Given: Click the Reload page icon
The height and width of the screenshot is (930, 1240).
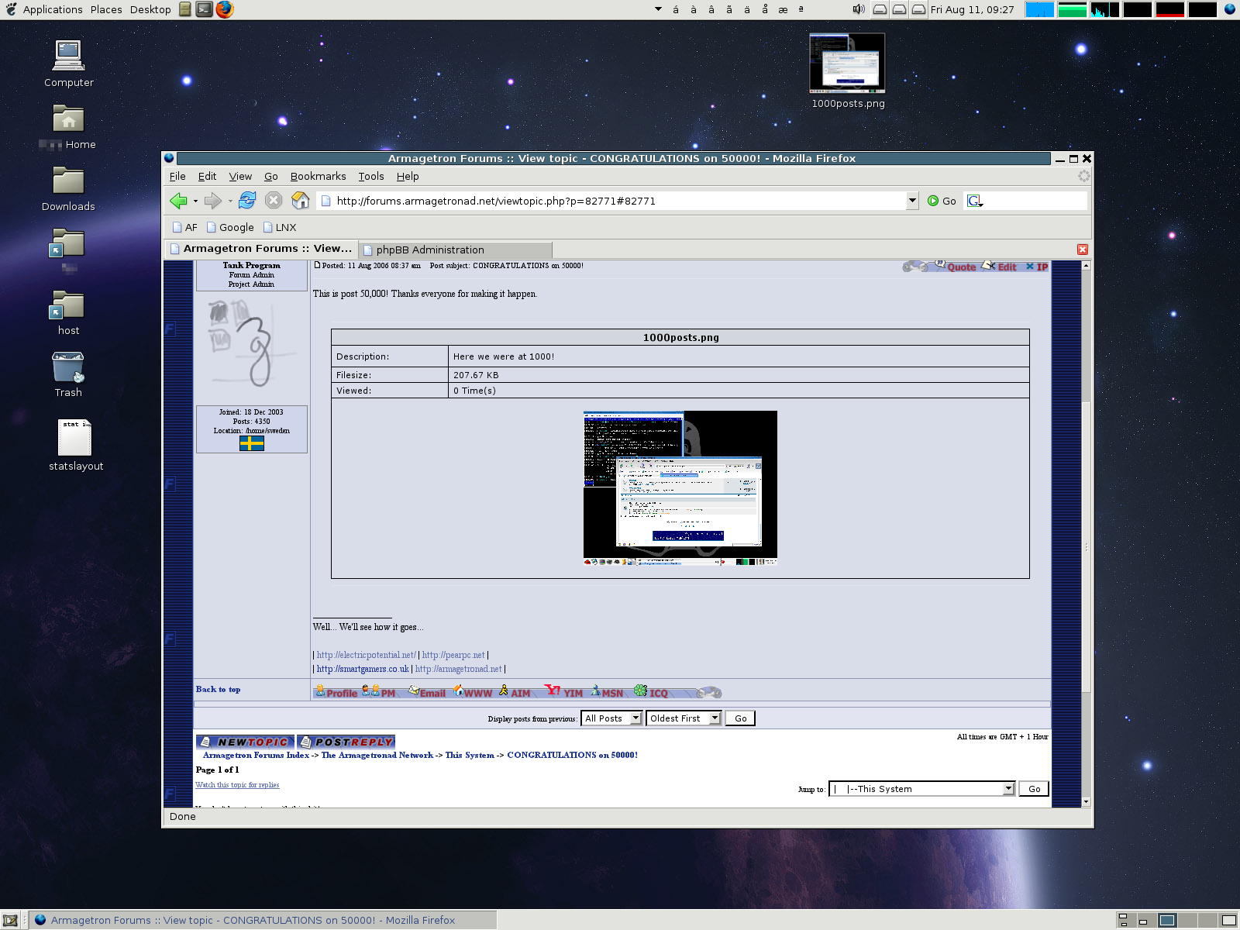Looking at the screenshot, I should (x=247, y=201).
